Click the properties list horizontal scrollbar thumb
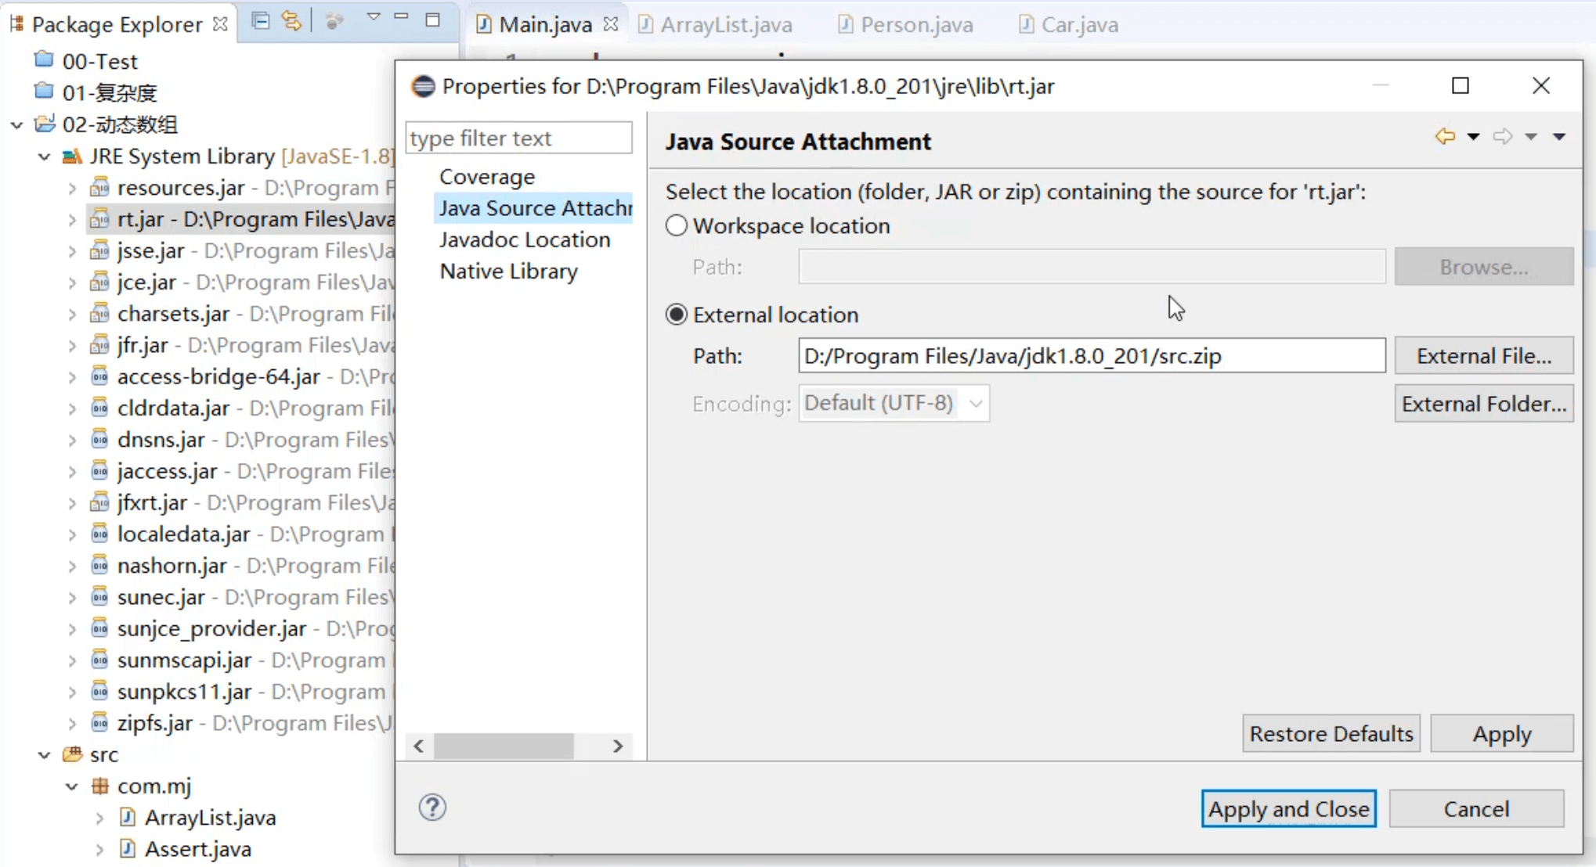 pyautogui.click(x=504, y=746)
